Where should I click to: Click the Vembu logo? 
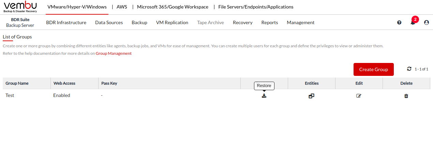click(20, 7)
